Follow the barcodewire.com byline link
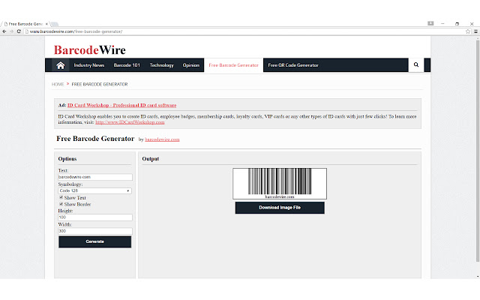The image size is (480, 300). pyautogui.click(x=162, y=139)
